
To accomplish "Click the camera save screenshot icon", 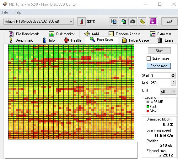I will tap(132, 21).
